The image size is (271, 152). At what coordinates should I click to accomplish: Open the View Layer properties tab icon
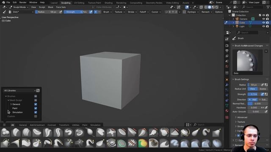point(227,56)
